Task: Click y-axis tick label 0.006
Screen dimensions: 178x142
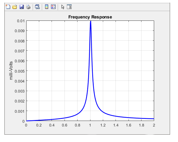Action: point(20,61)
